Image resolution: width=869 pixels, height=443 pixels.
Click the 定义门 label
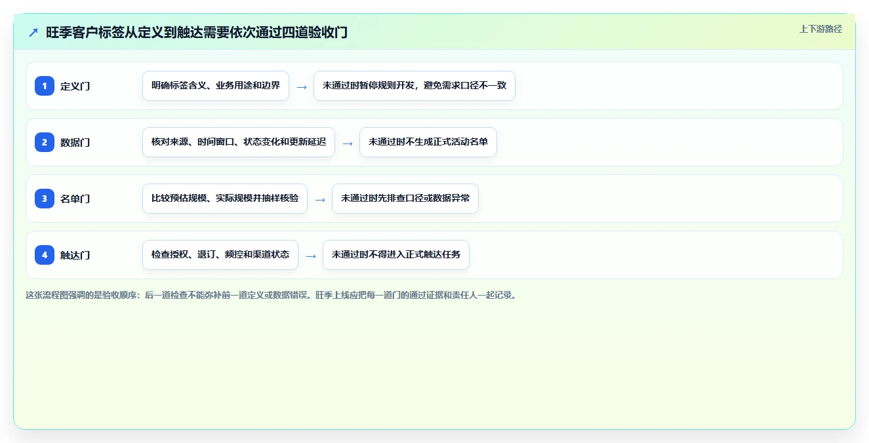[75, 86]
